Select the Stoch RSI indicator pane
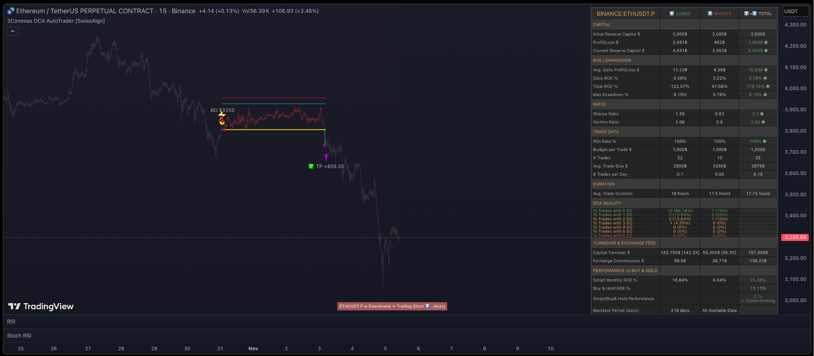The width and height of the screenshot is (814, 356). pos(19,336)
